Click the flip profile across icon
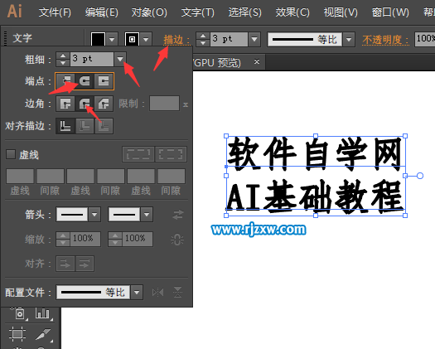The image size is (435, 349). pyautogui.click(x=177, y=293)
